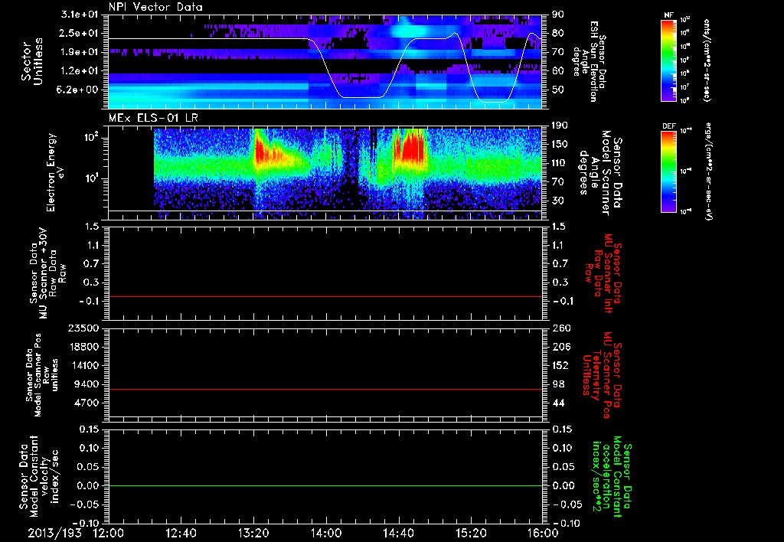Click the 16:00 time axis label

[x=543, y=533]
